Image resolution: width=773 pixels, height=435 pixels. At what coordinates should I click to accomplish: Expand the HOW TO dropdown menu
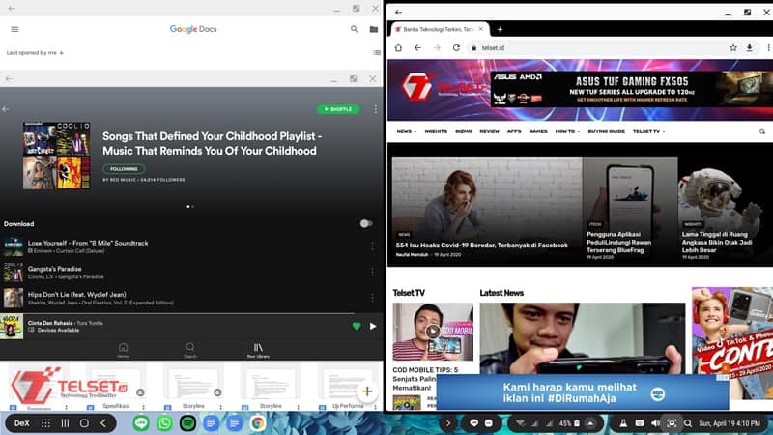pyautogui.click(x=567, y=130)
